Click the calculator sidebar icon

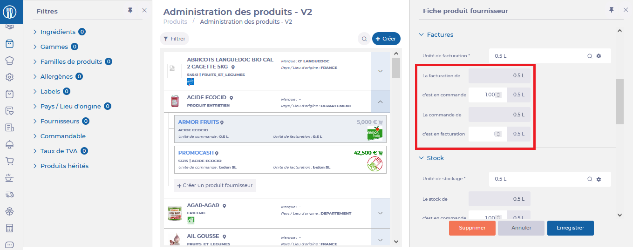[x=9, y=228]
